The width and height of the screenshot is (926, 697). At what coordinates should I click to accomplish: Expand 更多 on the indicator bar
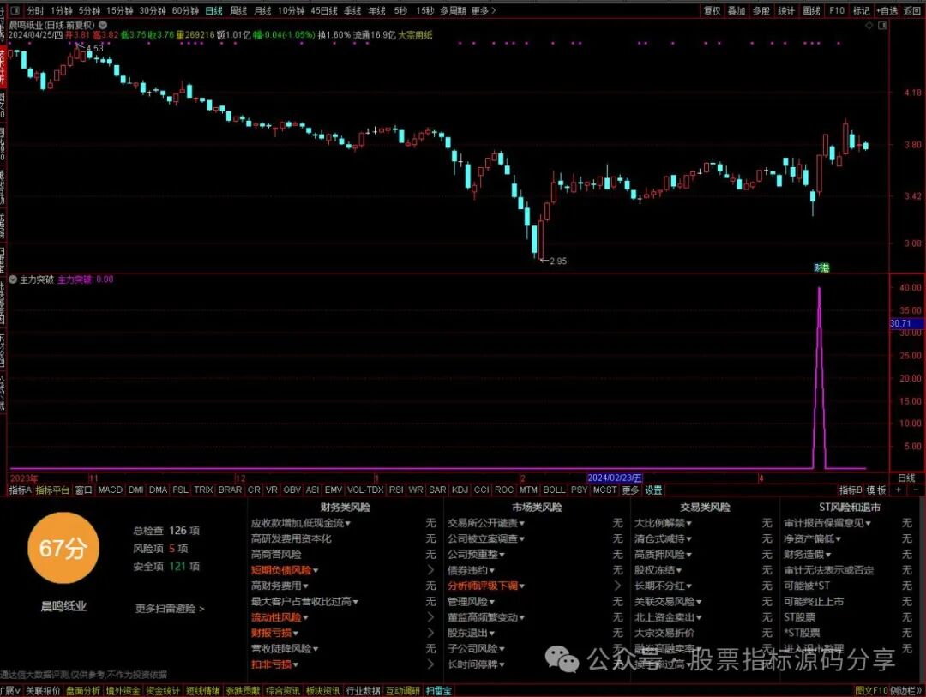coord(630,490)
